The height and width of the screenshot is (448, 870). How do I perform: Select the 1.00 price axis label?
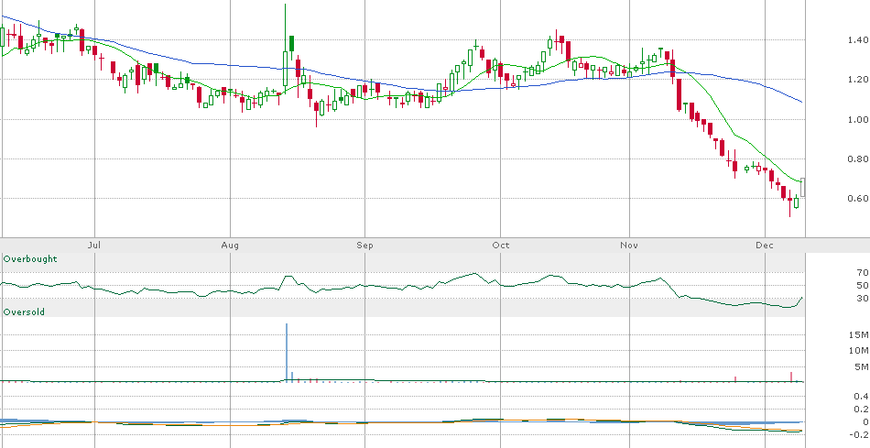click(x=858, y=119)
